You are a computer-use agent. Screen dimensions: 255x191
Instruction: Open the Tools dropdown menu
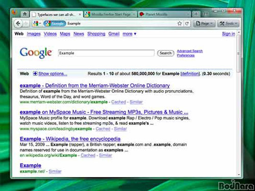[228, 23]
